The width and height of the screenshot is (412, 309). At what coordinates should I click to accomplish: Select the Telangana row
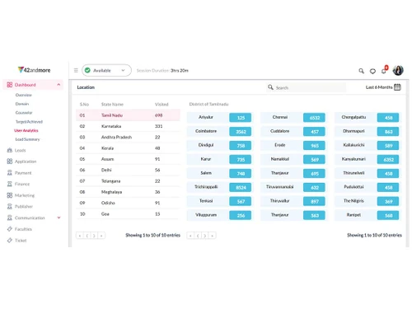tap(128, 181)
